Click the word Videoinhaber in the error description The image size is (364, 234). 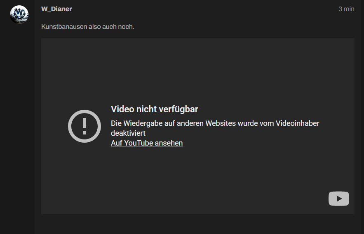point(297,123)
